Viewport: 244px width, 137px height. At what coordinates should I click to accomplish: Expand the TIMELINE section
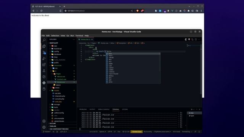tap(53, 126)
